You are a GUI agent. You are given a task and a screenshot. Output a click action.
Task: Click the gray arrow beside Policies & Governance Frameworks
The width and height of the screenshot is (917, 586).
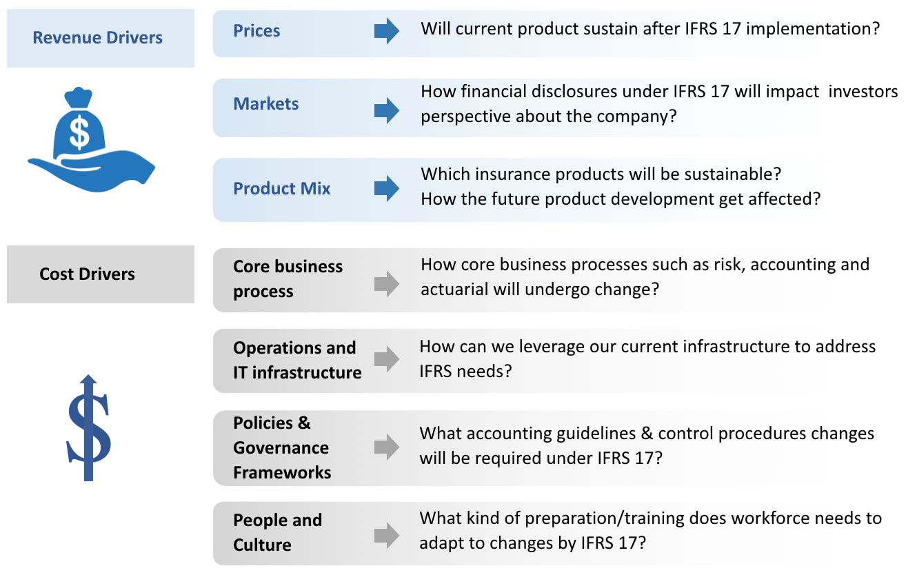coord(387,447)
